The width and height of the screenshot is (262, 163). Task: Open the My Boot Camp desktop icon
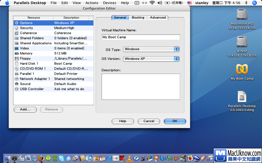[x=242, y=70]
